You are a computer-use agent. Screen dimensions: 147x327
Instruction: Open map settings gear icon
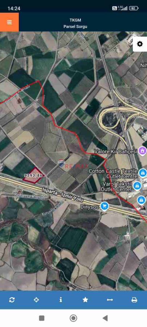pos(140,44)
